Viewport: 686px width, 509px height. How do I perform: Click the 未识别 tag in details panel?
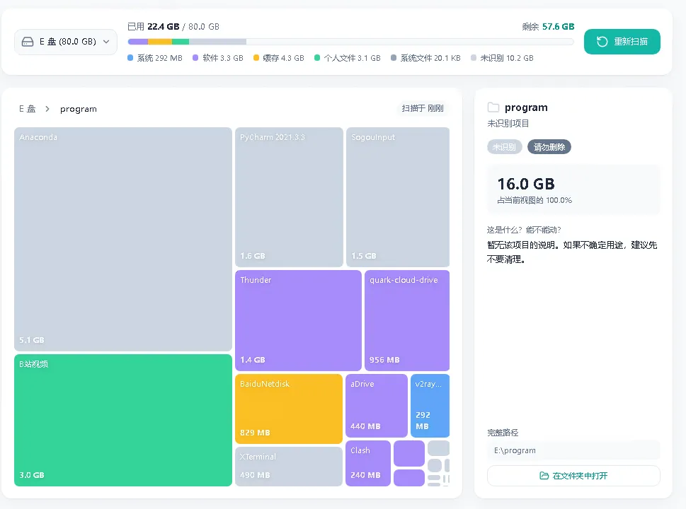coord(505,147)
